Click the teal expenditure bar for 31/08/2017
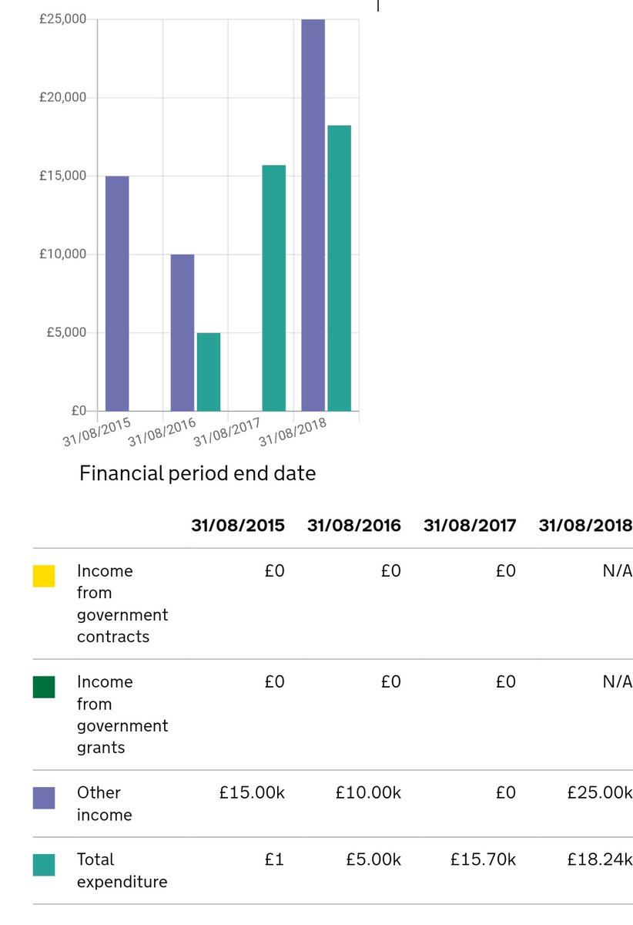The height and width of the screenshot is (925, 633). click(273, 285)
